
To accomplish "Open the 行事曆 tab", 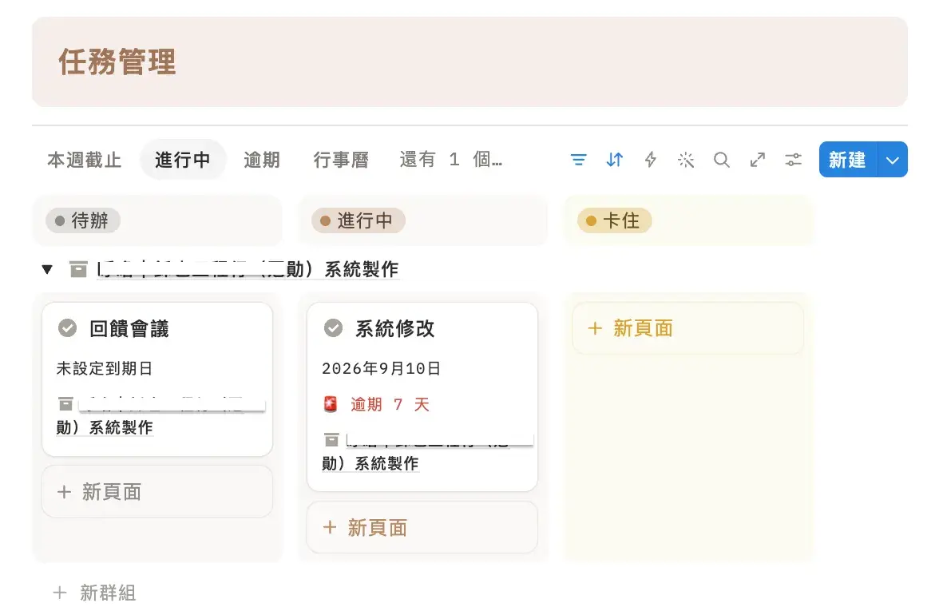I will (342, 160).
